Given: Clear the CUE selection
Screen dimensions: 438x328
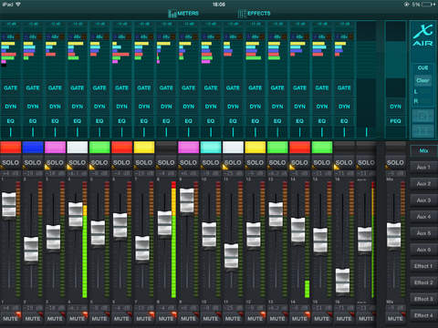Looking at the screenshot, I should coord(422,80).
